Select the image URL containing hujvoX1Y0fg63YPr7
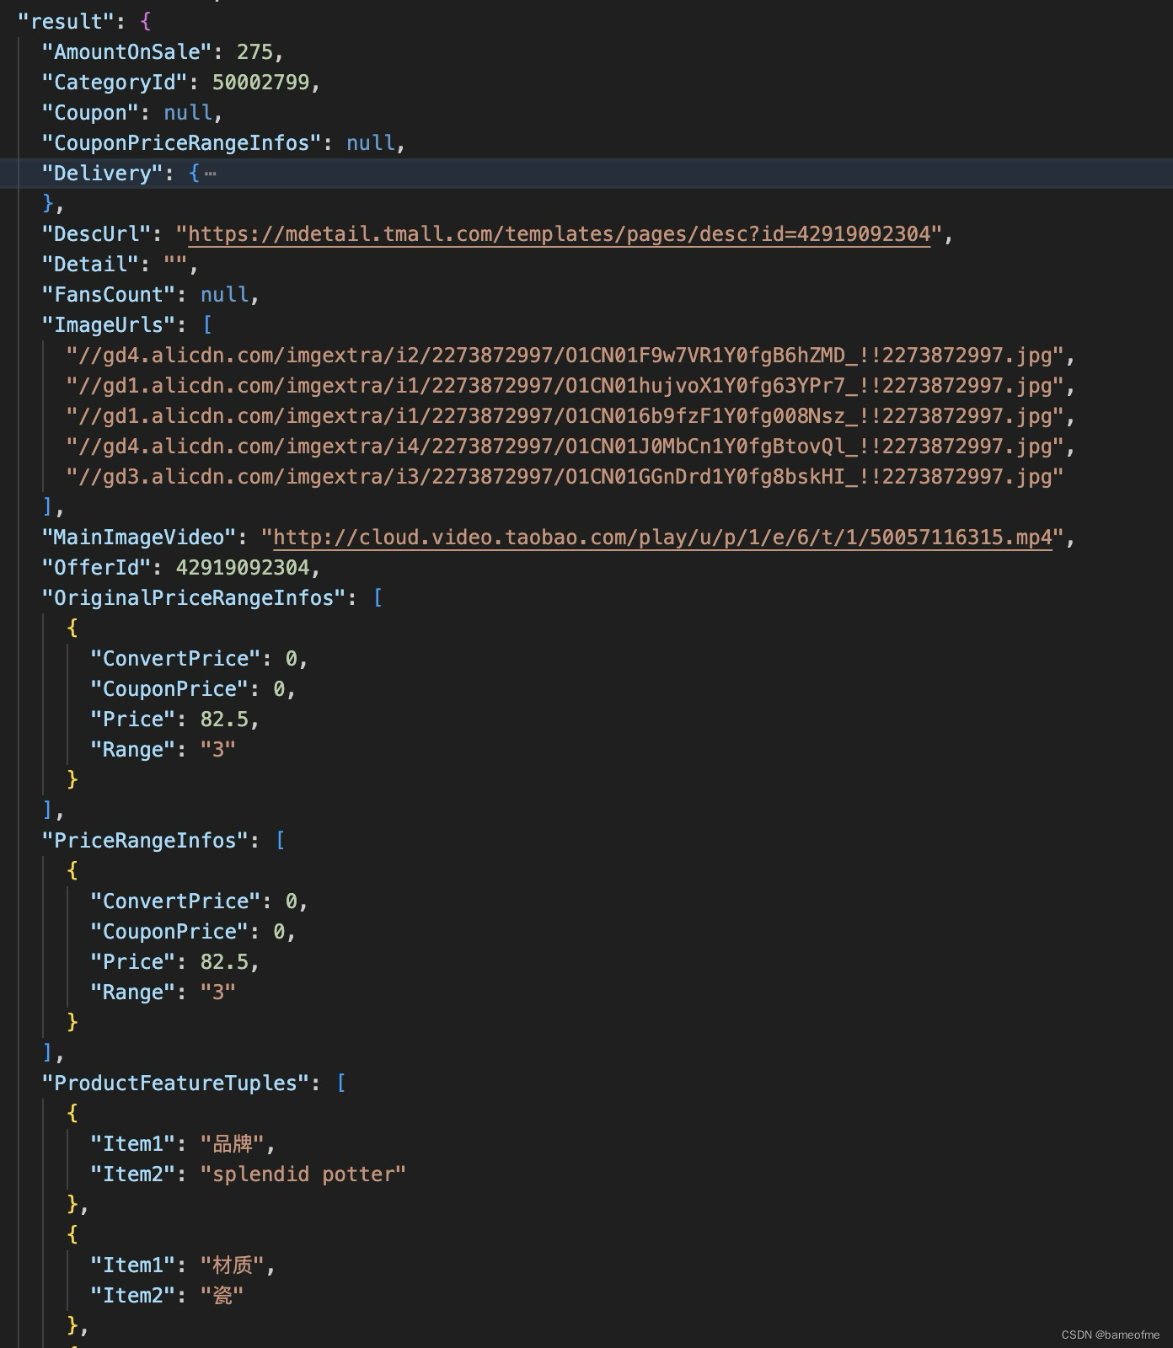The image size is (1173, 1348). pyautogui.click(x=565, y=386)
